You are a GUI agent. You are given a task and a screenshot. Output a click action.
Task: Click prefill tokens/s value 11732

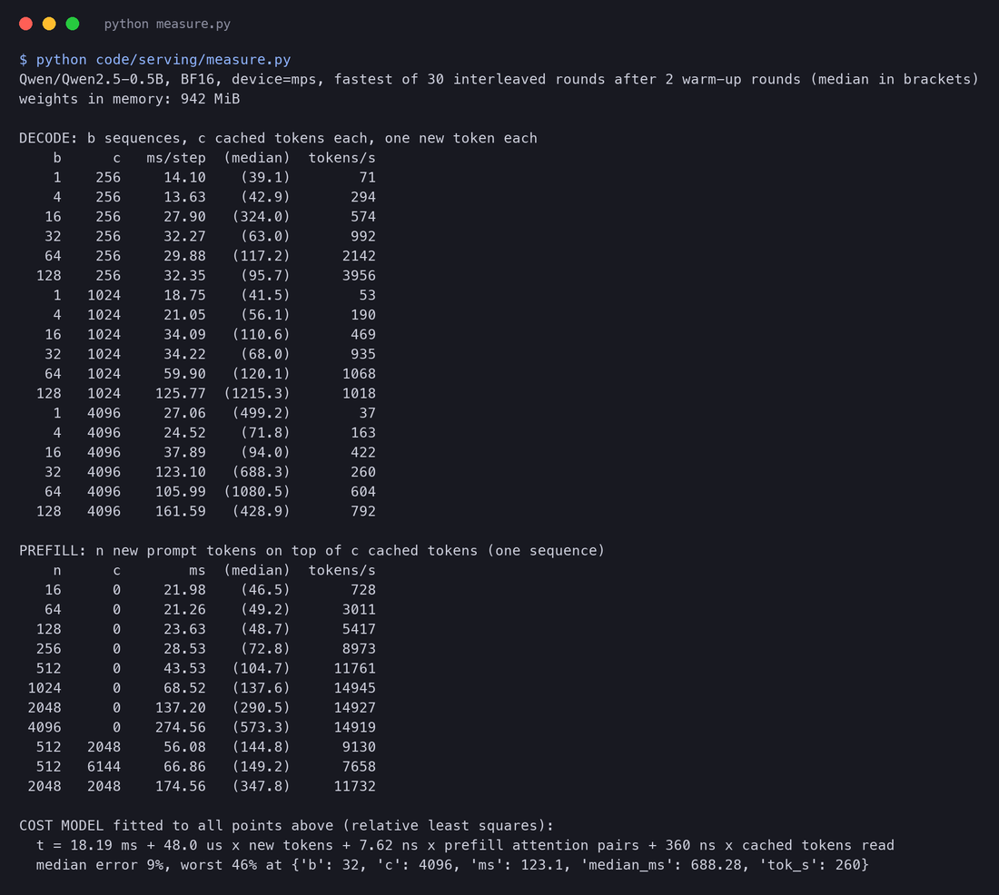pos(355,786)
